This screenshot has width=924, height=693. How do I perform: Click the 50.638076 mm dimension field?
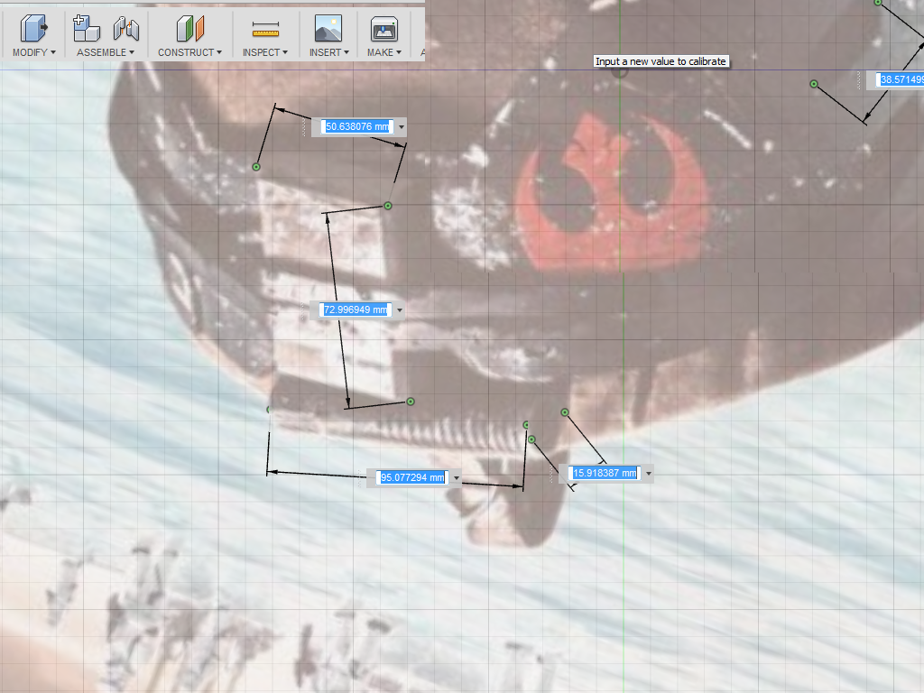pyautogui.click(x=357, y=126)
